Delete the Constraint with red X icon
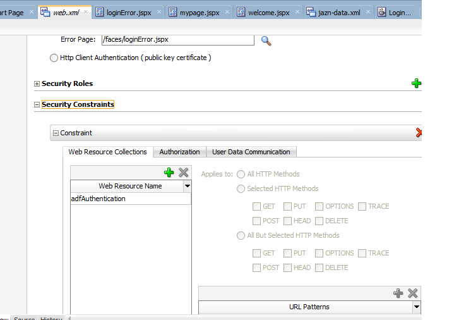This screenshot has height=320, width=454. pyautogui.click(x=419, y=133)
